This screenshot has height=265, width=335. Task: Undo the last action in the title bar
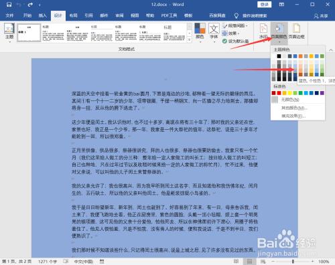[19, 5]
